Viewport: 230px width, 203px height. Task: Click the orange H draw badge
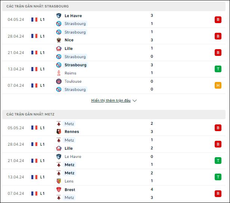pos(218,85)
